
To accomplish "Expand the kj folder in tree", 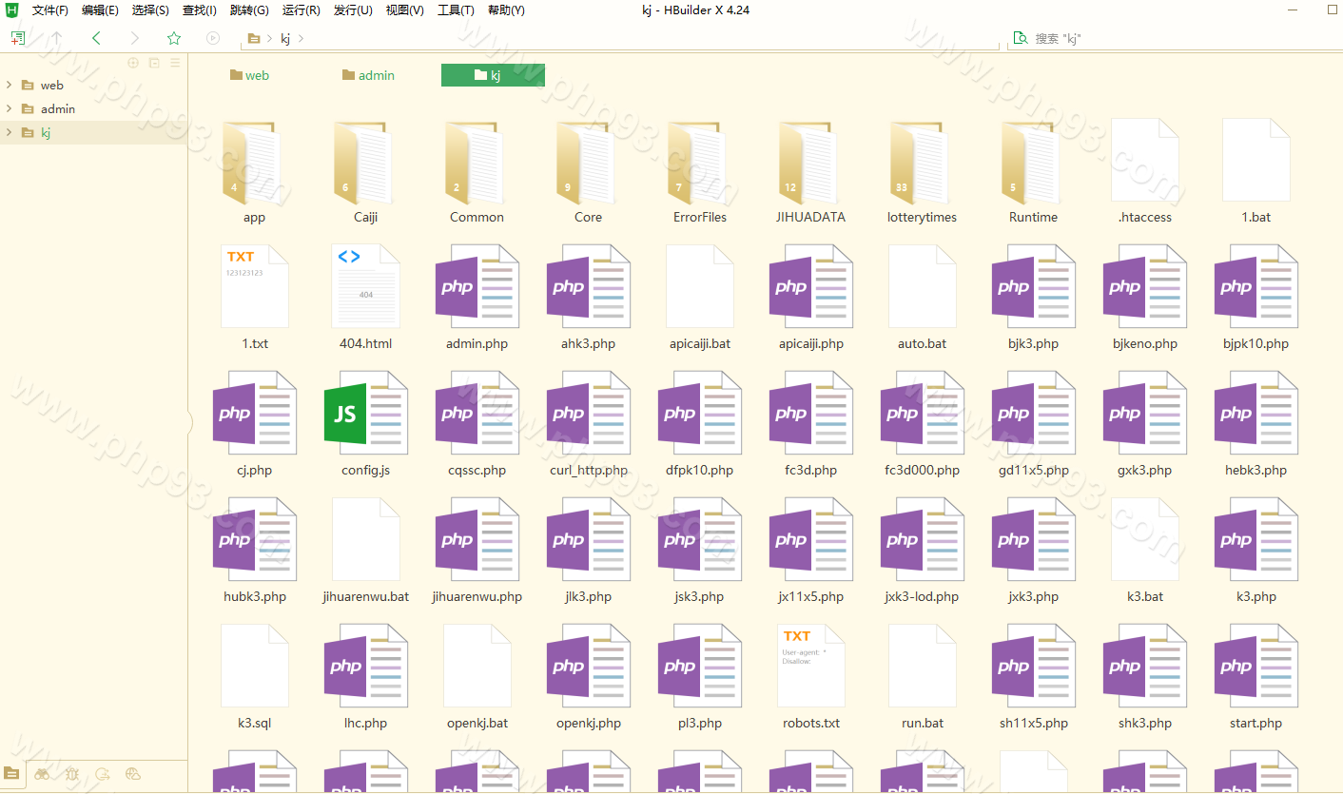I will click(x=9, y=132).
